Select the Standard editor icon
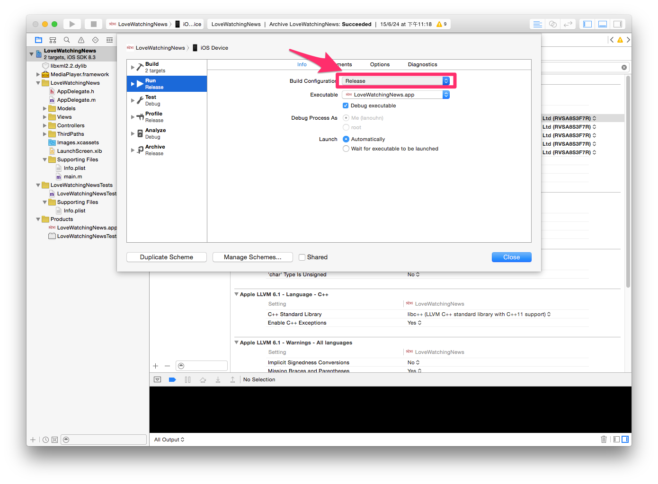The width and height of the screenshot is (658, 484). 537,24
